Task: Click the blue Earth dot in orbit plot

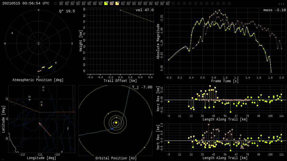Action: tap(112, 129)
